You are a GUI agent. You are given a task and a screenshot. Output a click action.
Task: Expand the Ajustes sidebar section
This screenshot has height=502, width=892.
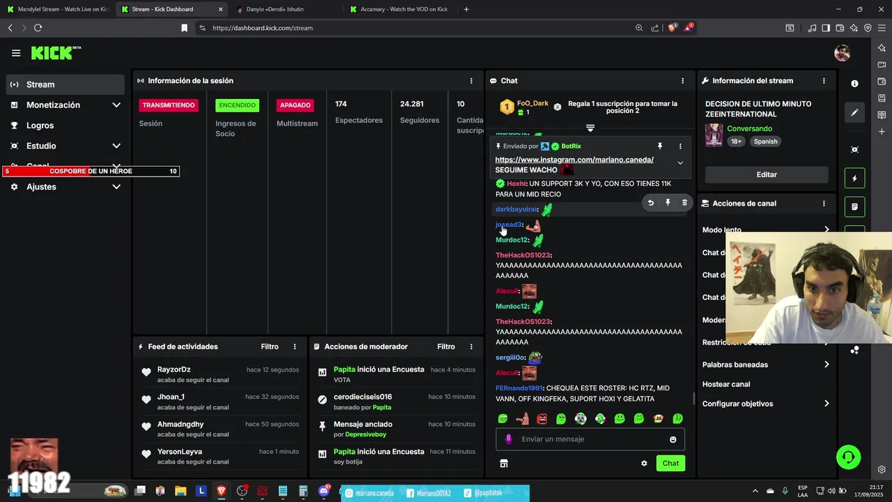(x=116, y=187)
